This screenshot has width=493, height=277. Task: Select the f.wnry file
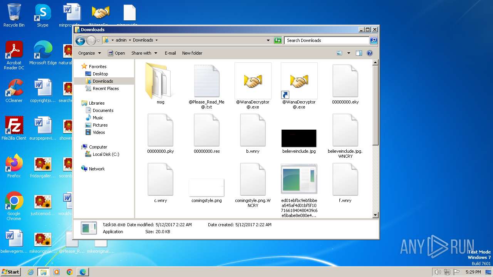345,183
